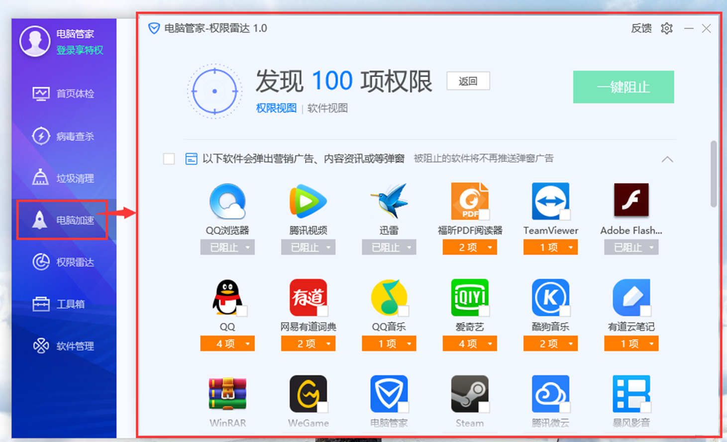
Task: Switch to 权限视图 tab
Action: click(x=276, y=108)
